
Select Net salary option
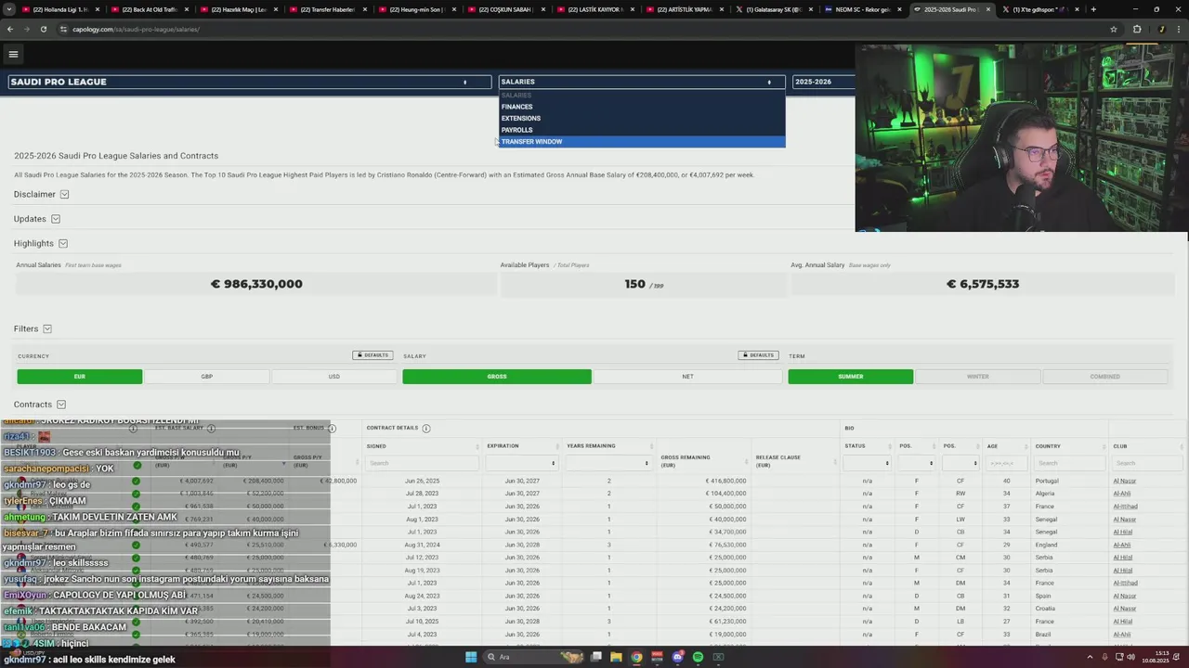[687, 377]
